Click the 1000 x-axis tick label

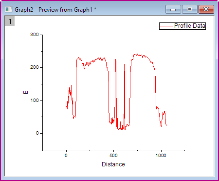point(161,156)
